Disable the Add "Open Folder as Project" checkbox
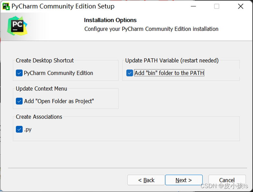The width and height of the screenshot is (253, 192). coord(19,101)
